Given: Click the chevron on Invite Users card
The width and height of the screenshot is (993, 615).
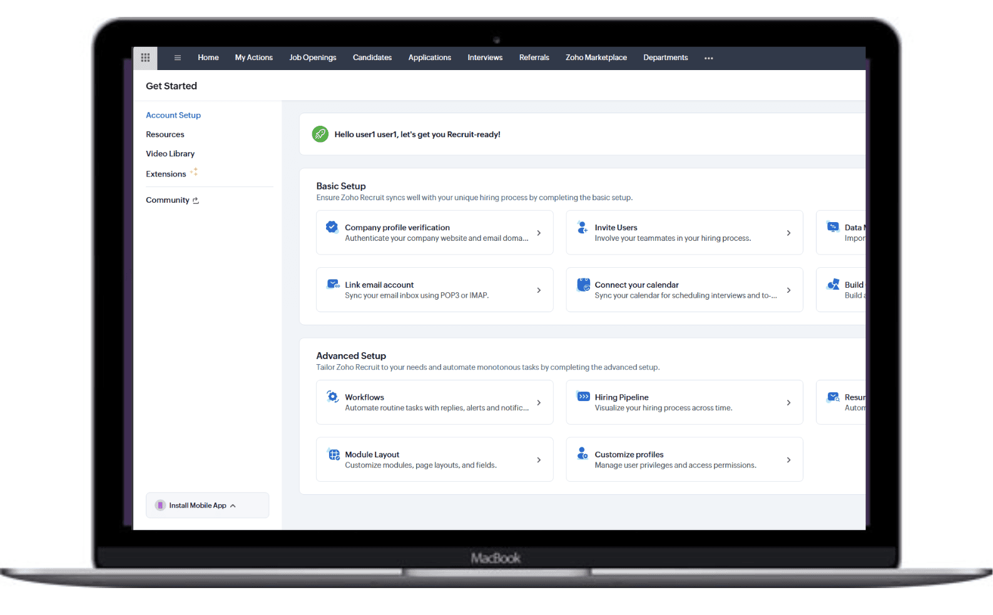Looking at the screenshot, I should [788, 233].
